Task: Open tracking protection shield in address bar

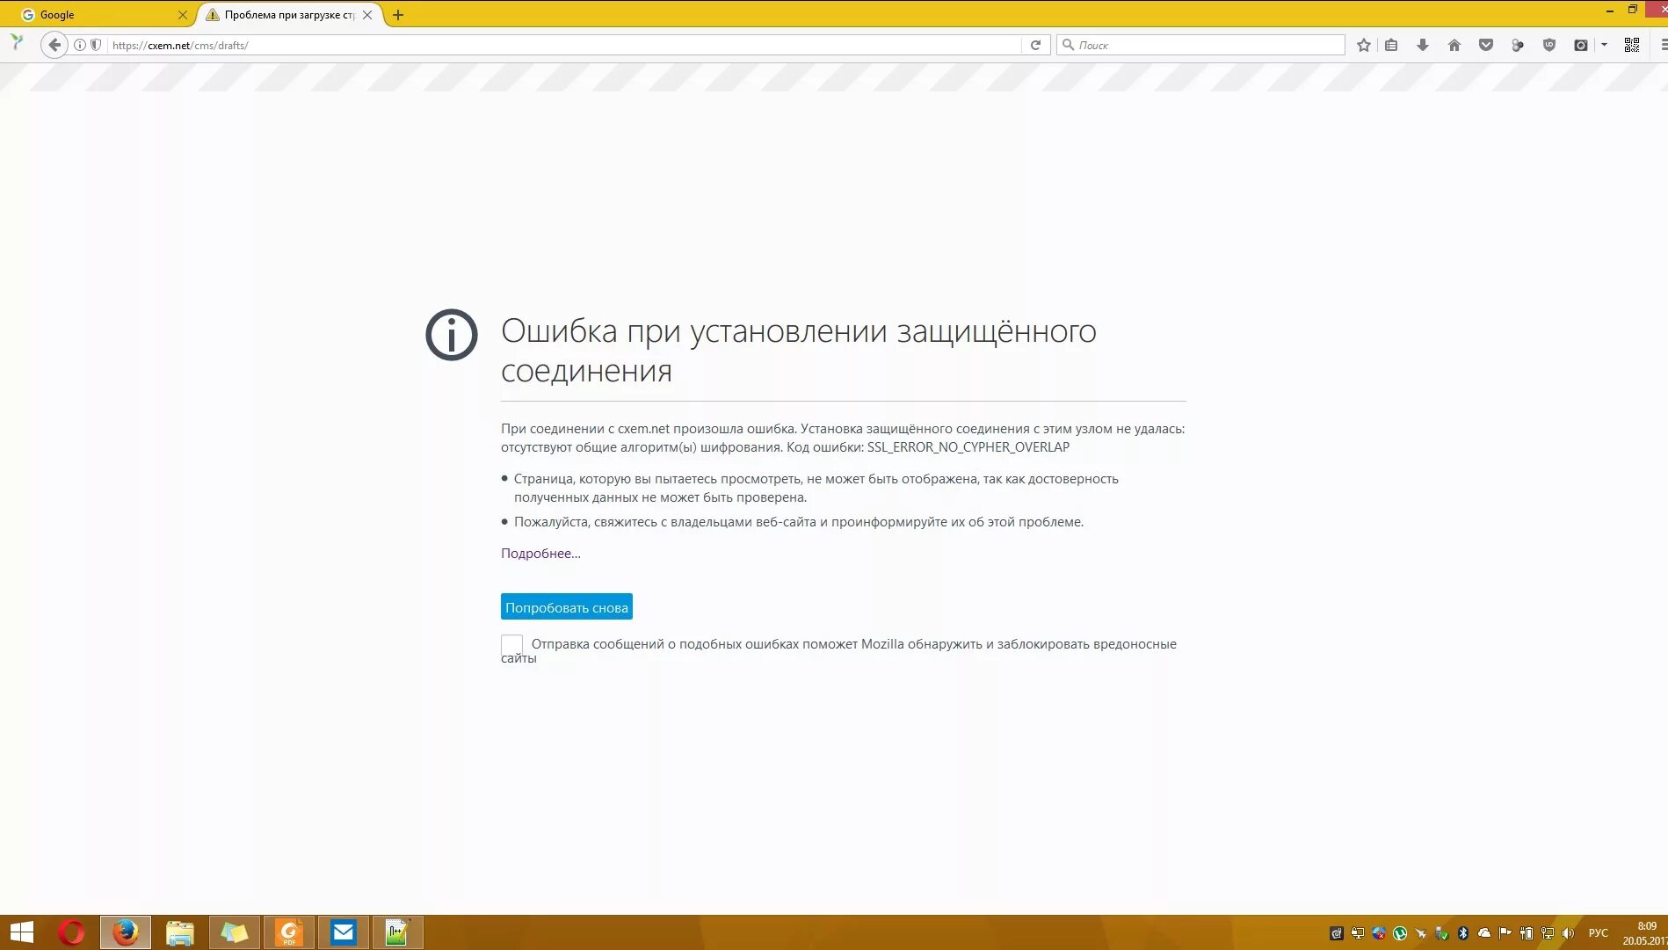Action: click(x=96, y=45)
